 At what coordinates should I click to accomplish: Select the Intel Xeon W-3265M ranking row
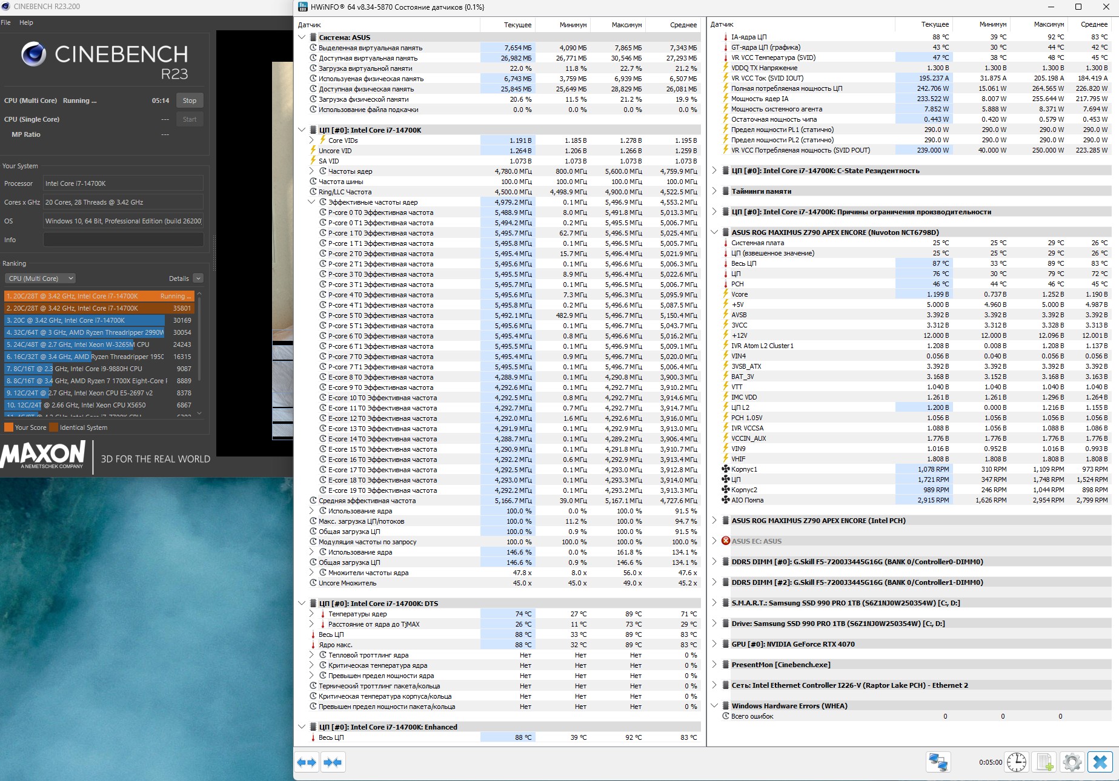pos(99,344)
